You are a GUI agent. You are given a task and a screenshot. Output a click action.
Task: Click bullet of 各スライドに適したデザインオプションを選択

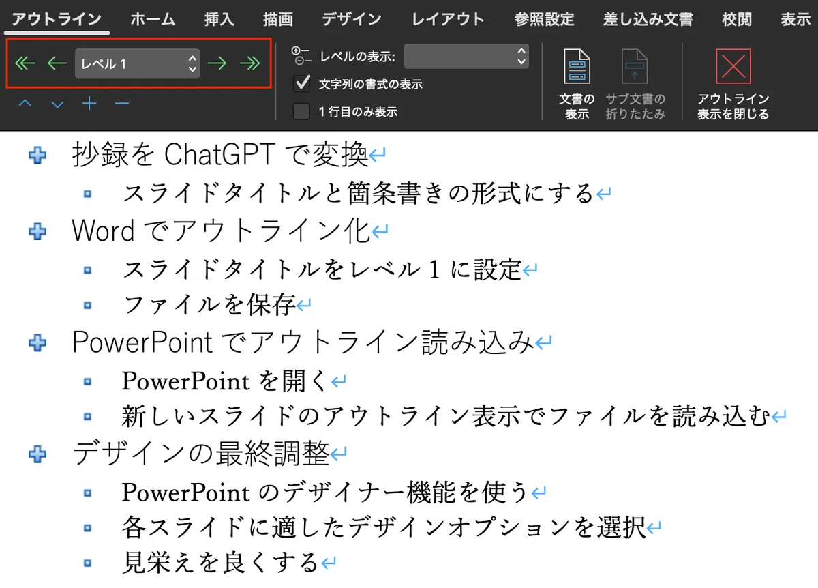pyautogui.click(x=87, y=527)
